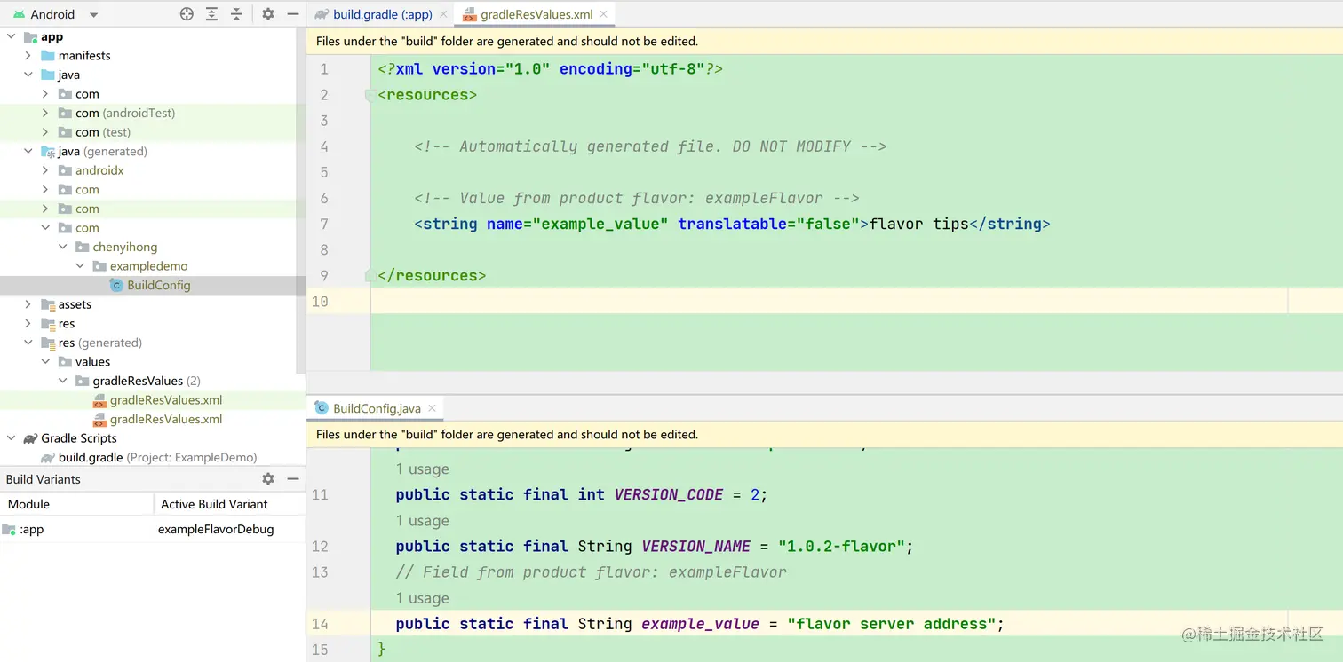Click the '1 usage' hint above VERSION_NAME
The image size is (1343, 662).
(x=423, y=521)
